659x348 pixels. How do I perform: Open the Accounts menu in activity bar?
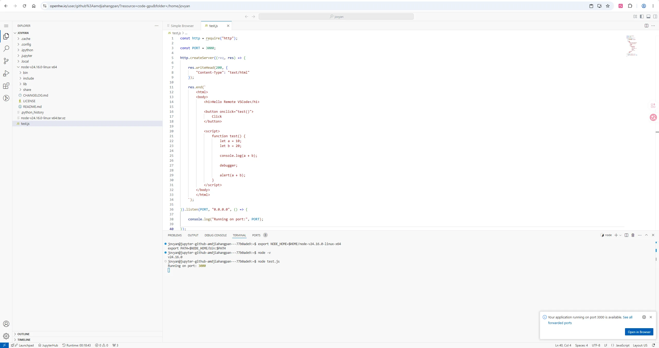click(6, 324)
